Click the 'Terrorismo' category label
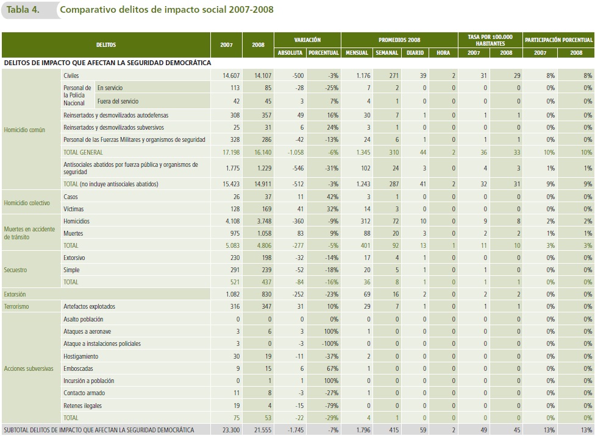Viewport: 595px width, 436px height. point(16,306)
